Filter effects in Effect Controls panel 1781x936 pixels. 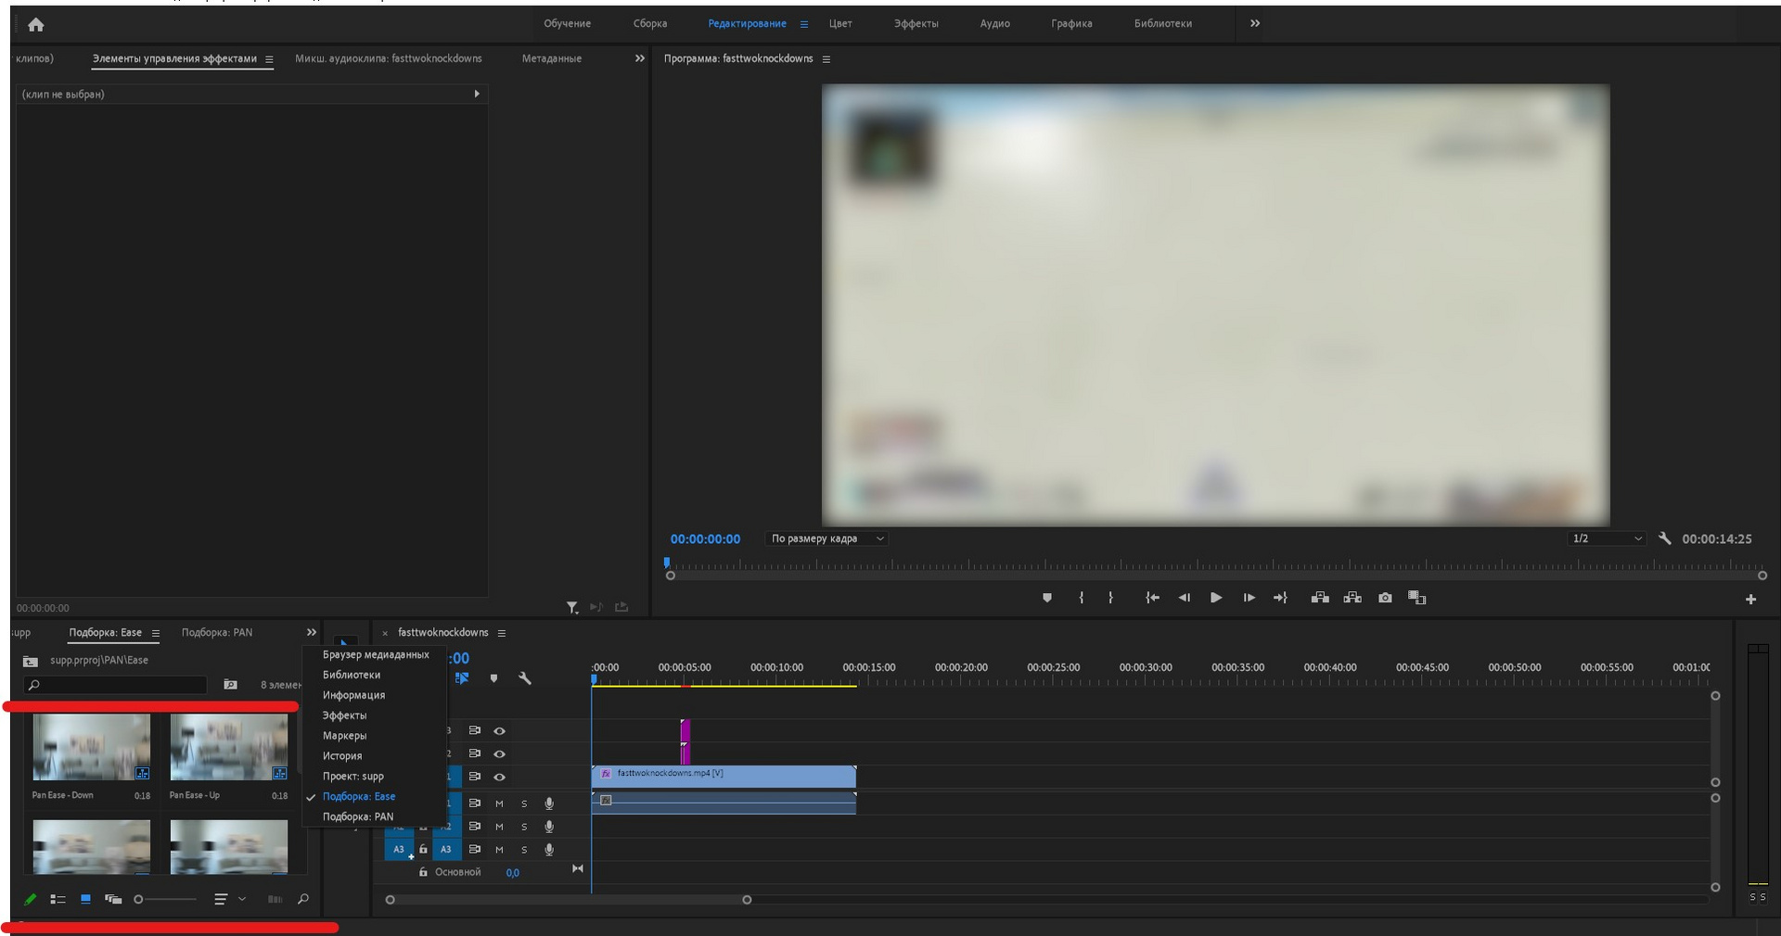(572, 607)
